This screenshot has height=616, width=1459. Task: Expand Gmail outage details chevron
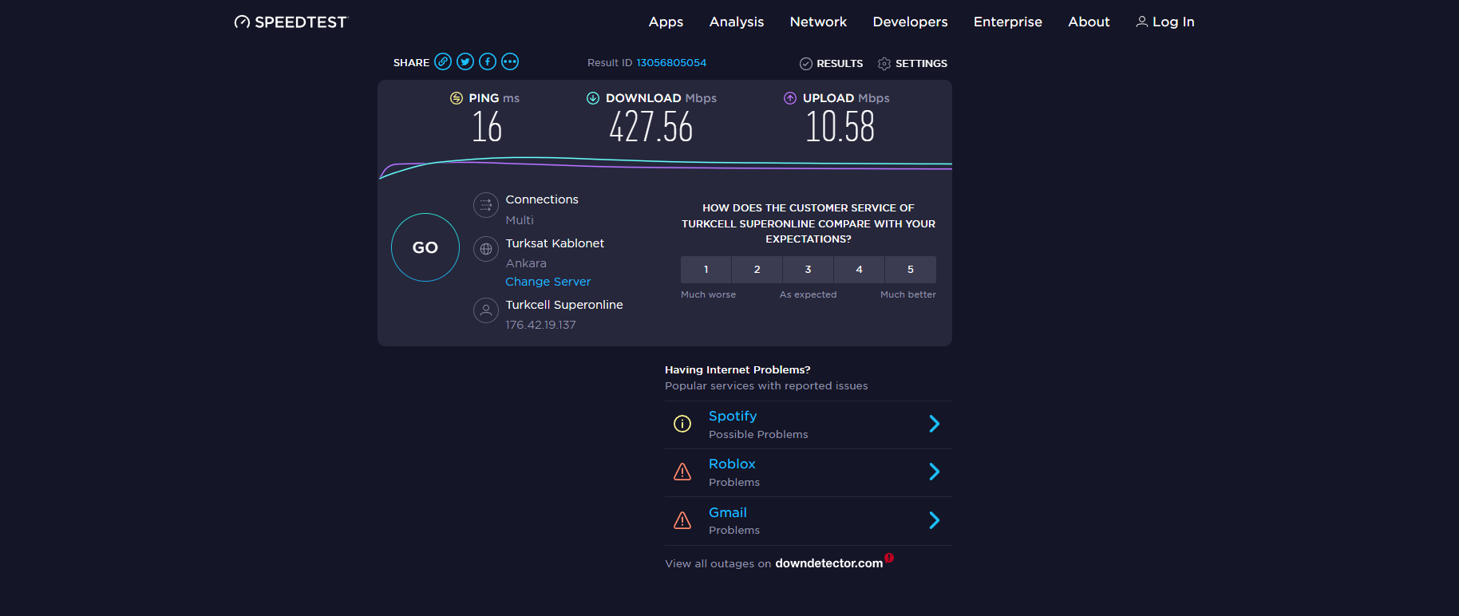935,520
